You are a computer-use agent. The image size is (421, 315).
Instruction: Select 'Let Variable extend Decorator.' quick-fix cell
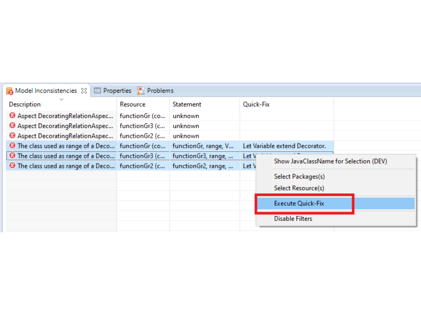(284, 146)
